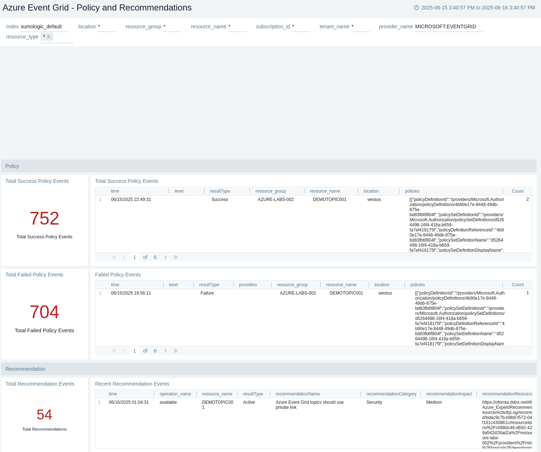
Task: Go to last page in Failed Policy table
Action: point(176,351)
